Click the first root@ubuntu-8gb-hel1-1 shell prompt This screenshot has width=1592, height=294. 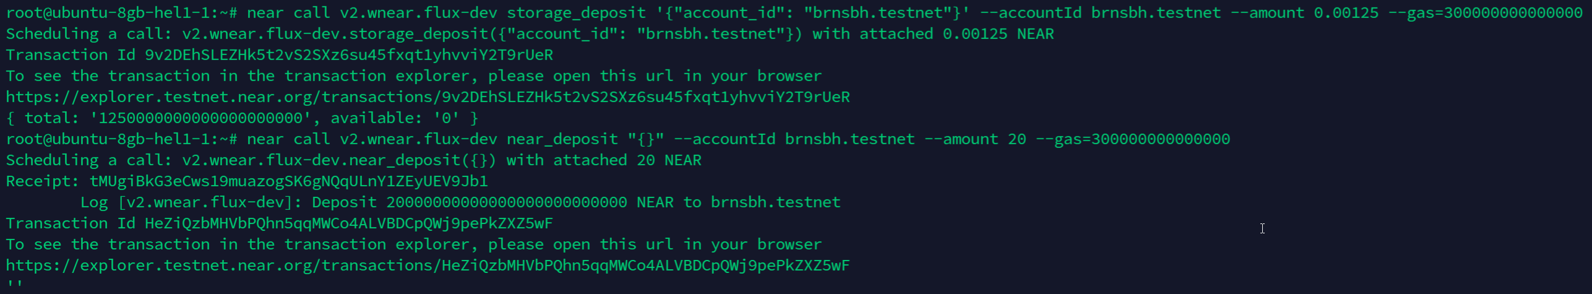122,13
